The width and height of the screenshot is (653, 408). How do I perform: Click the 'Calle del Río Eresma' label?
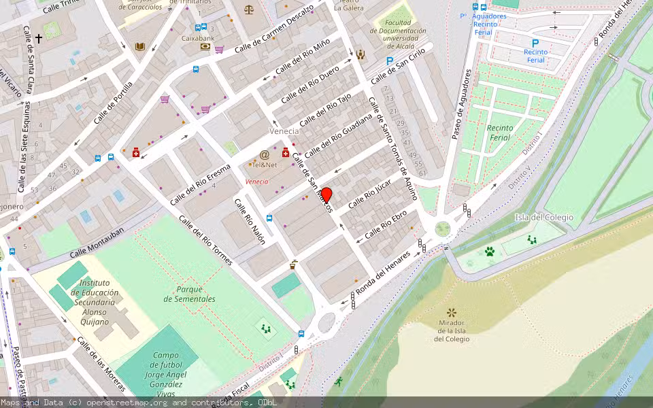coord(200,185)
